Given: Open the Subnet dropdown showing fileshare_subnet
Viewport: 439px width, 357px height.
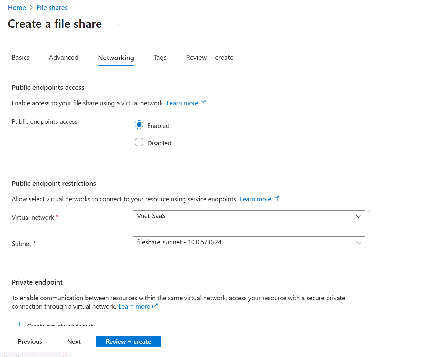Looking at the screenshot, I should tap(249, 242).
